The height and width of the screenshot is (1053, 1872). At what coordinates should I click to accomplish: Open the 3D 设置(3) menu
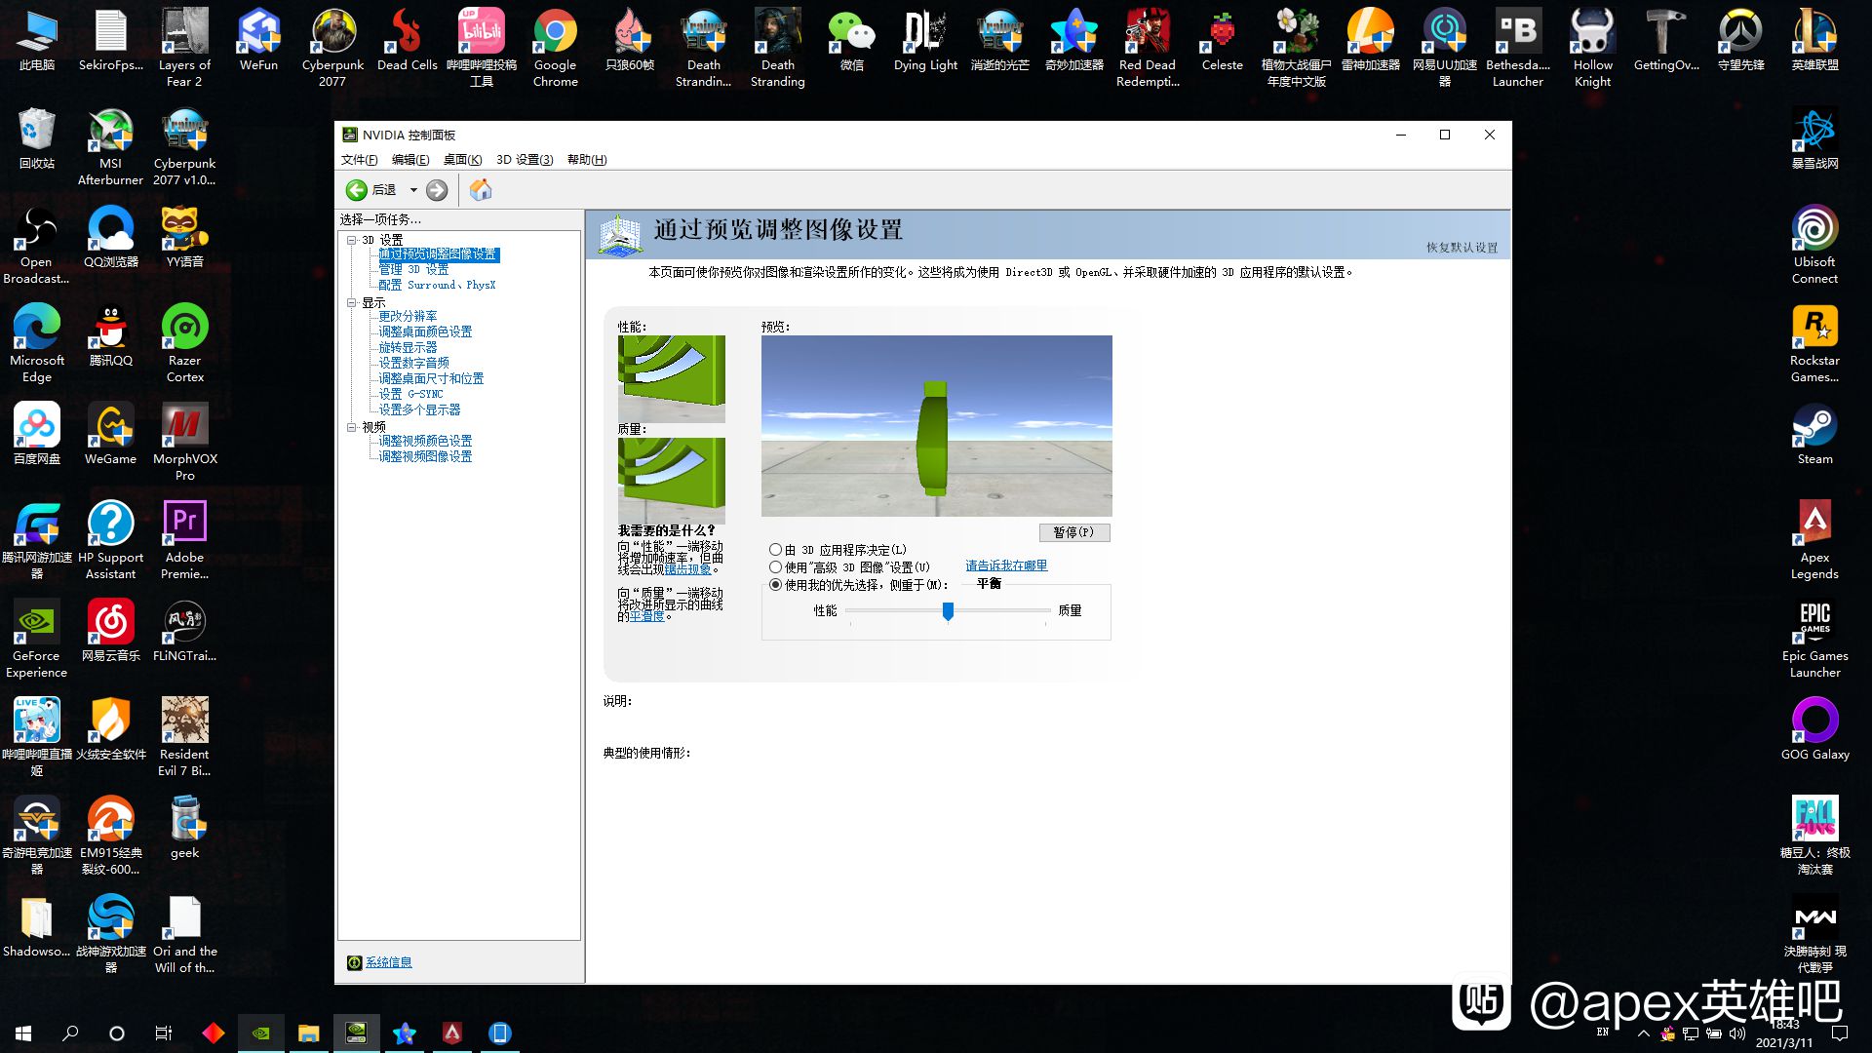pyautogui.click(x=525, y=160)
